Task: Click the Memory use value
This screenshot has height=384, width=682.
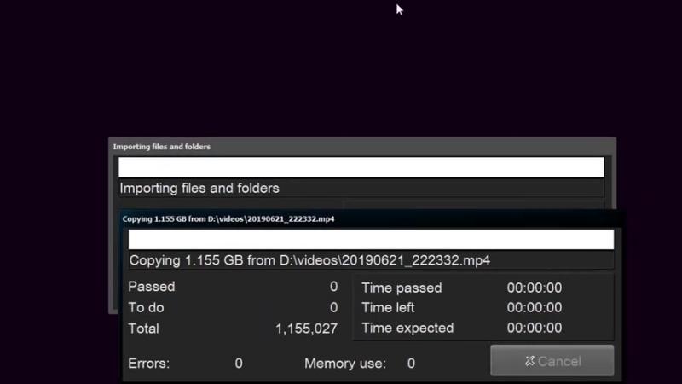Action: (x=411, y=364)
